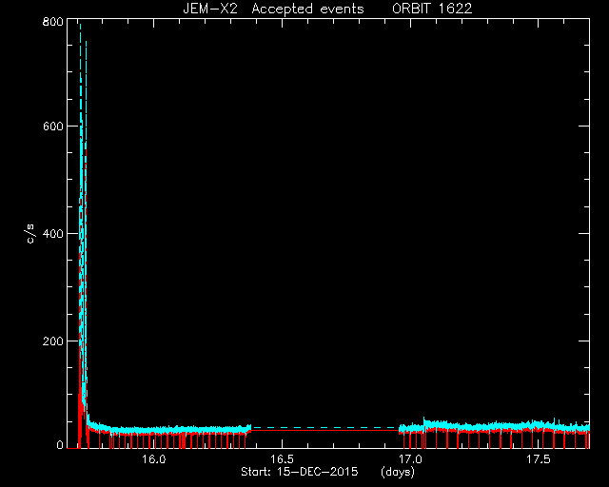609x487 pixels.
Task: Click the 400 y-axis tick label
Action: (53, 233)
